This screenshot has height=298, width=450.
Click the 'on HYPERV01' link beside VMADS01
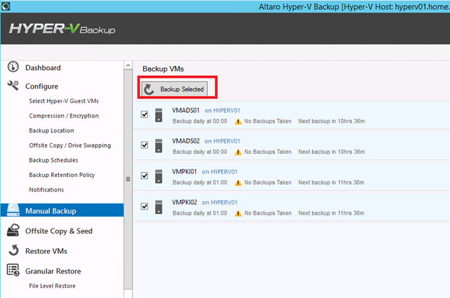click(x=222, y=110)
